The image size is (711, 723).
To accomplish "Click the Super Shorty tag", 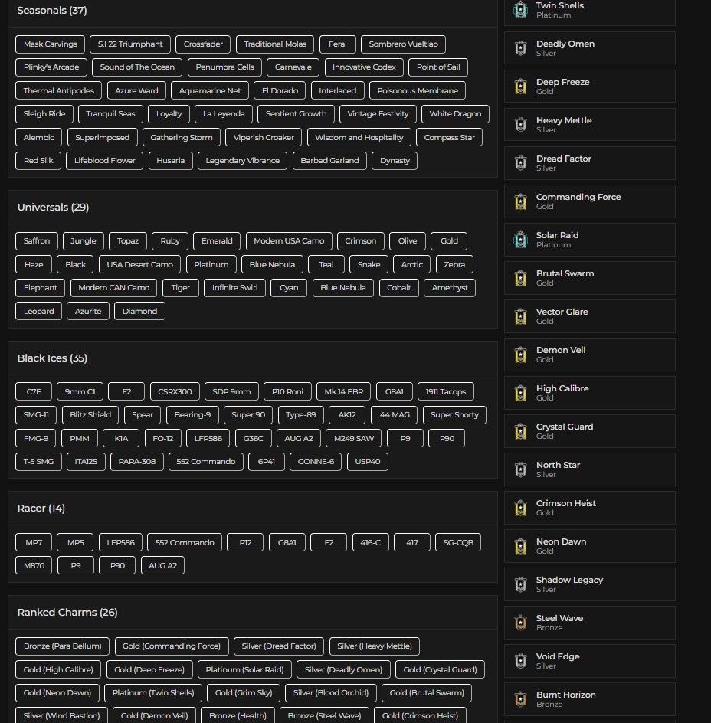I will 454,414.
